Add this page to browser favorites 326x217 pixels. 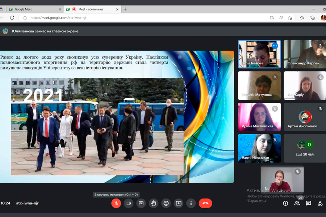[x=290, y=18]
